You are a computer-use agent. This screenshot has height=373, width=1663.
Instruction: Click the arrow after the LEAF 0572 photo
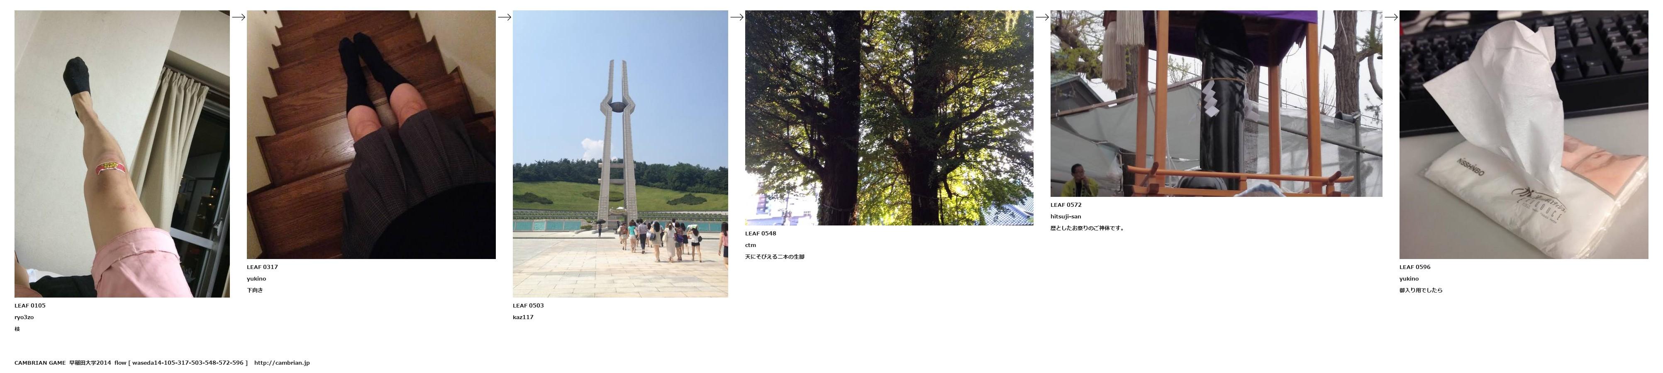pos(1391,17)
